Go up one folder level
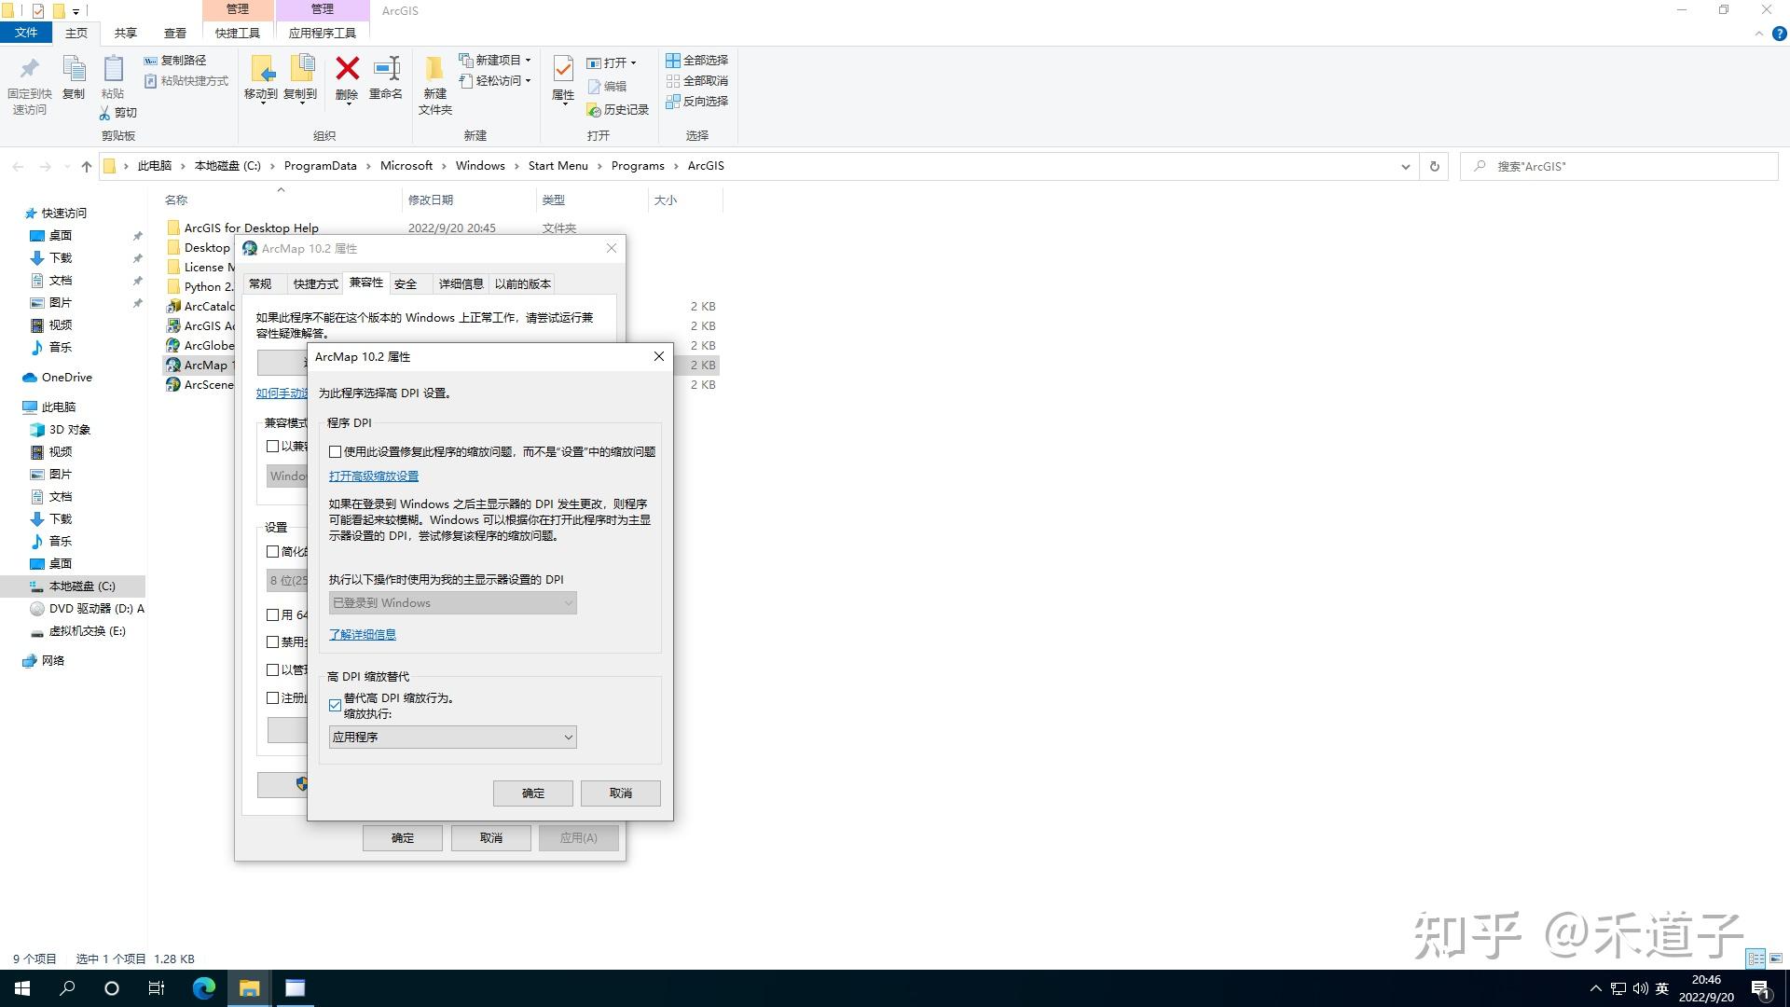The image size is (1790, 1007). 87,166
